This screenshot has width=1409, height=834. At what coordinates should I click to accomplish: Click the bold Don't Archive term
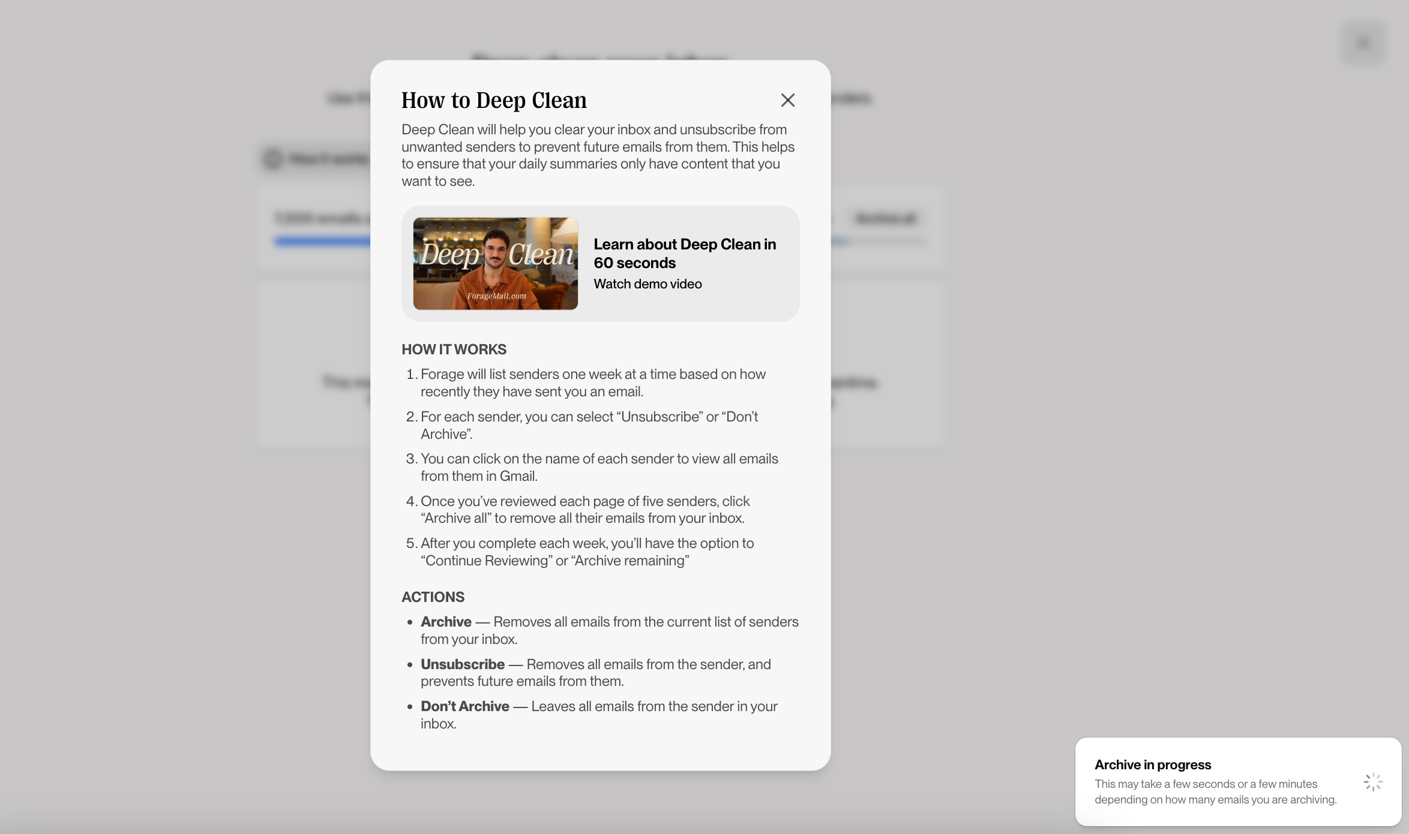464,706
